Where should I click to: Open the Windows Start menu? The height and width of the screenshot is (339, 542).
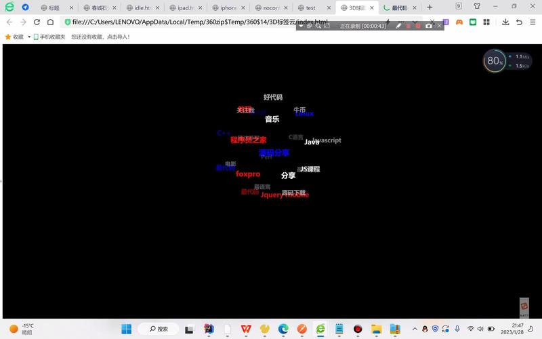[127, 329]
